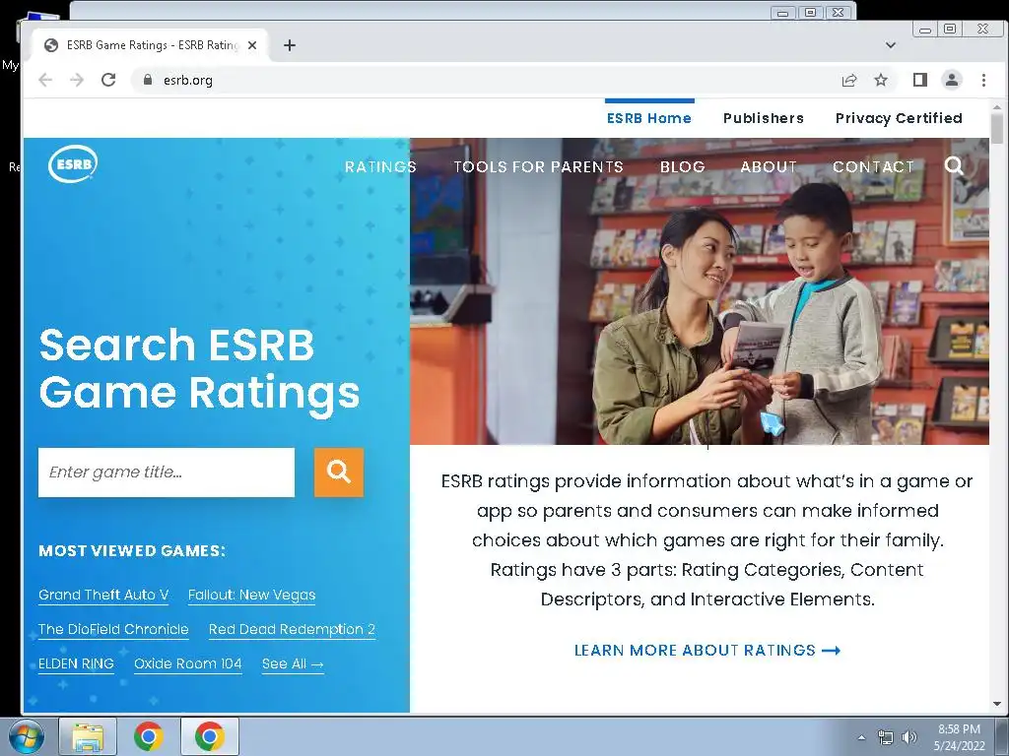Open the site search magnifier in navbar

[954, 165]
